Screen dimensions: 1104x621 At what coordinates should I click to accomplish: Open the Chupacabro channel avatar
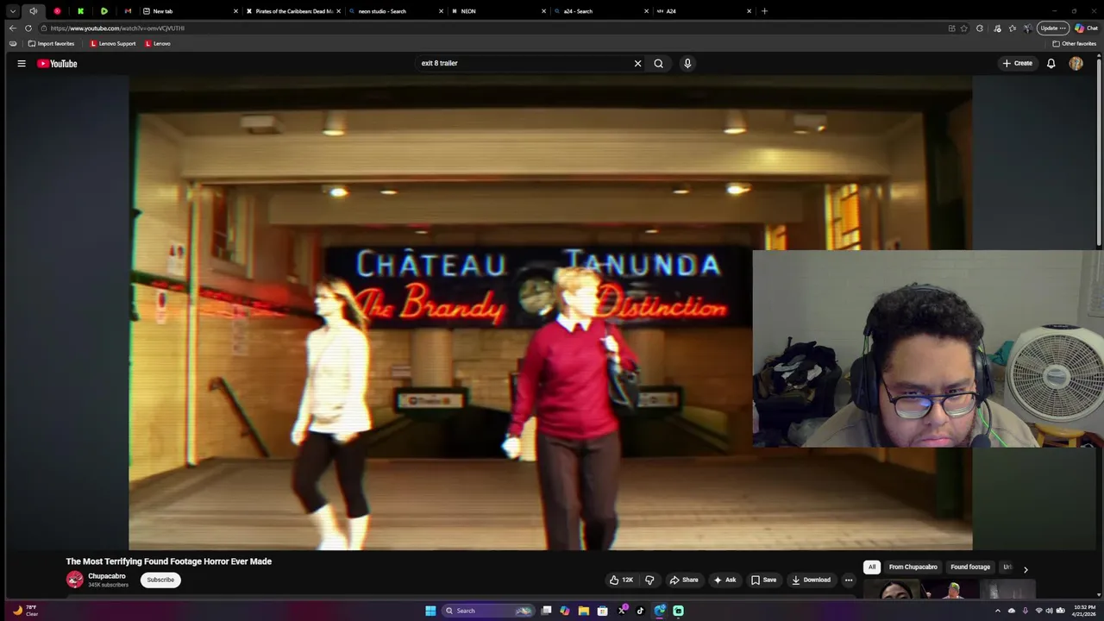(x=75, y=580)
